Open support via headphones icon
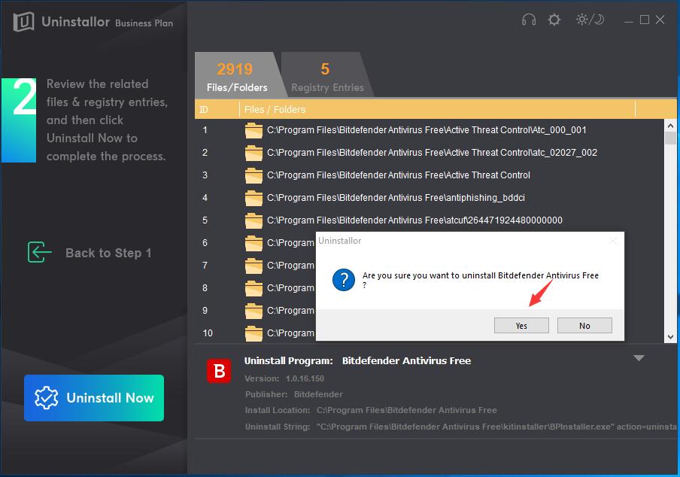The width and height of the screenshot is (680, 477). point(529,20)
